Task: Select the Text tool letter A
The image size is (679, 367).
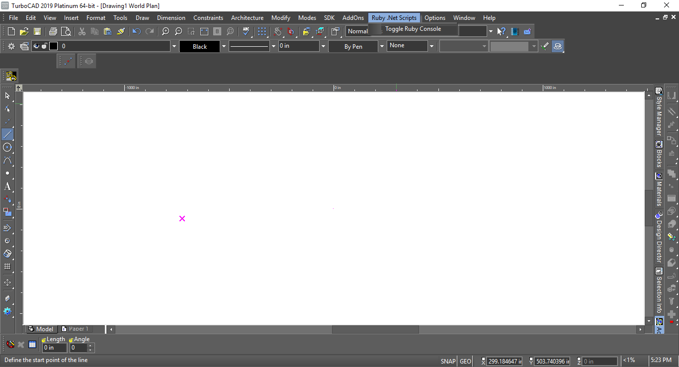Action: (7, 186)
